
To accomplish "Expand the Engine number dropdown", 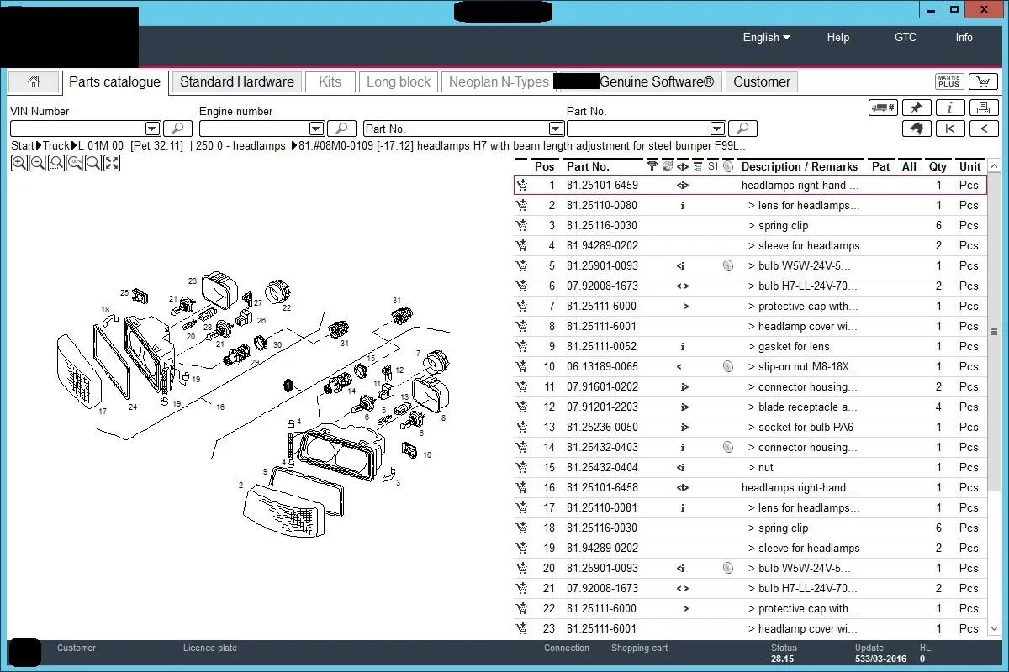I will coord(316,129).
